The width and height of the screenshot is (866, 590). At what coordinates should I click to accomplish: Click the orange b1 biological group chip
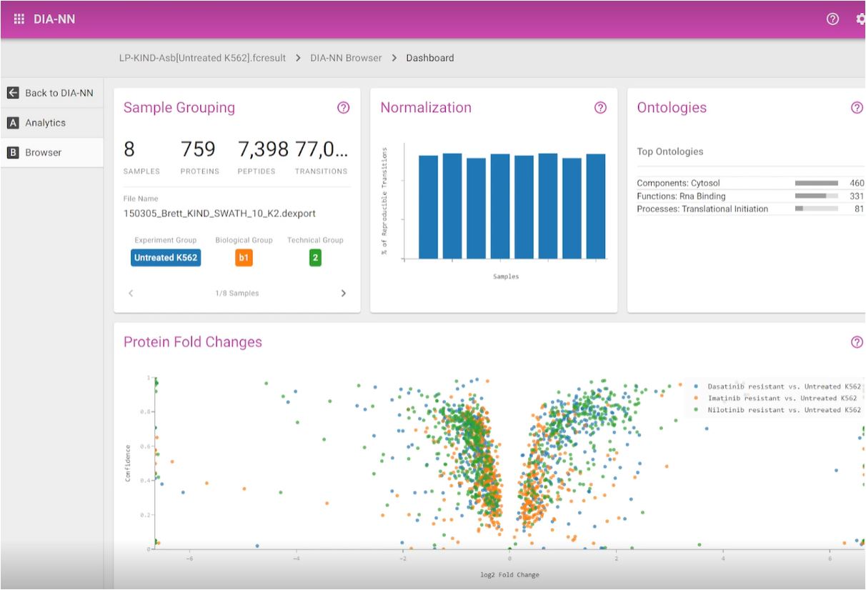coord(244,258)
